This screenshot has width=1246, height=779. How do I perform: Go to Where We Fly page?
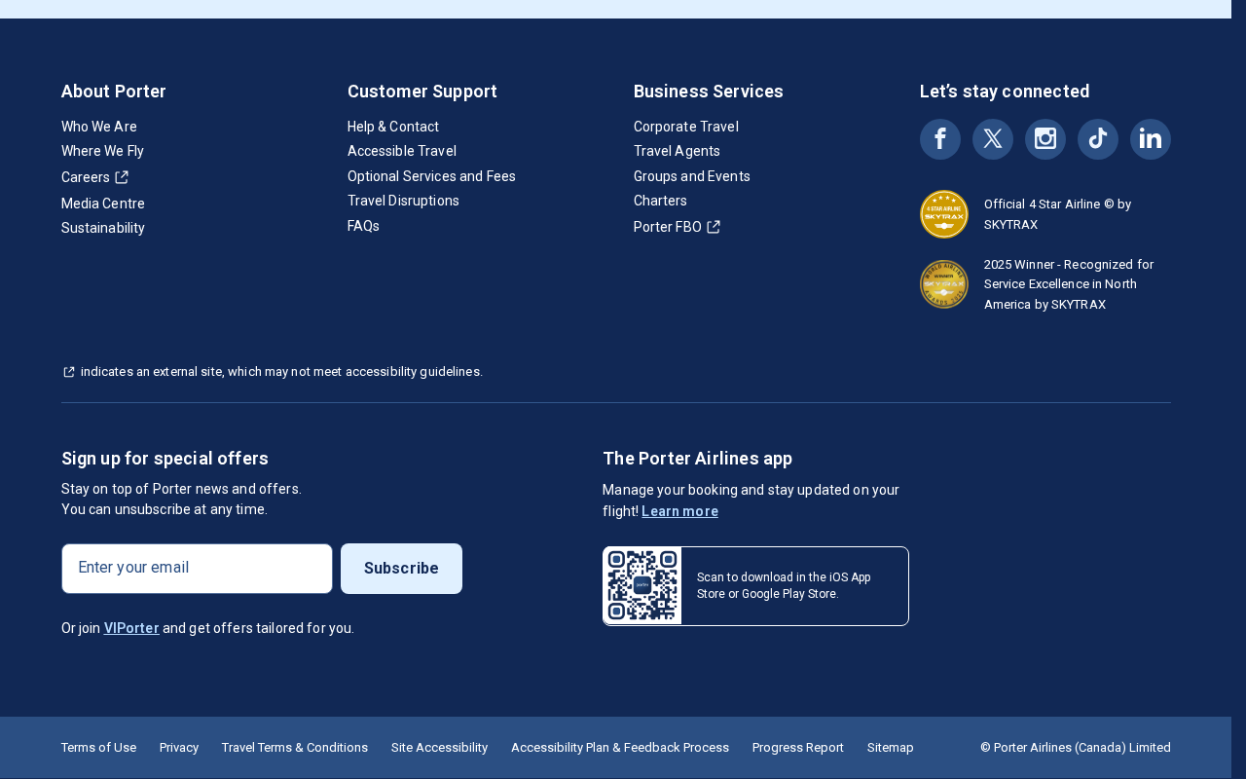pos(102,151)
